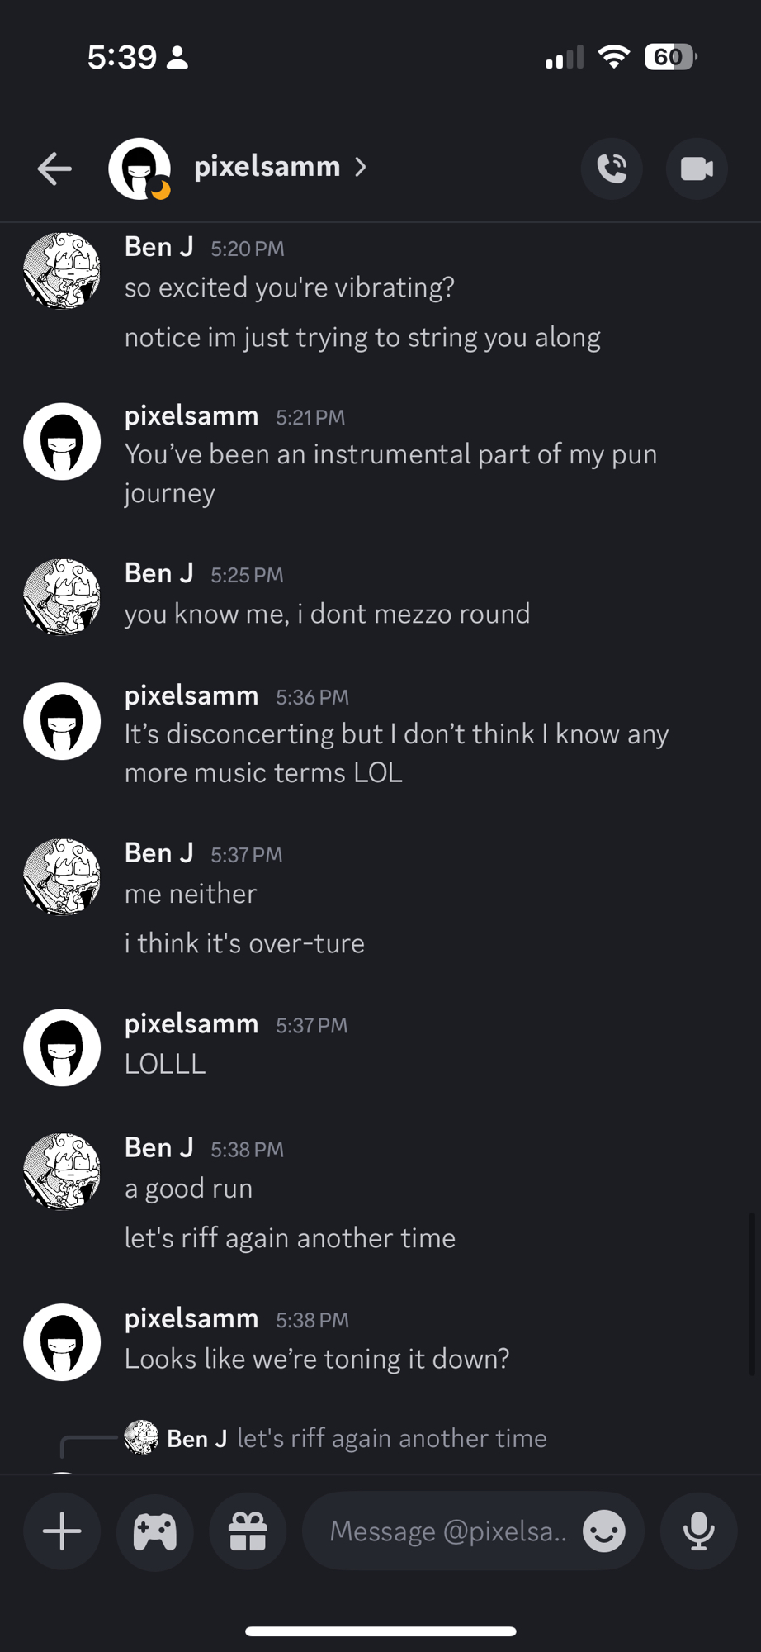
Task: Open the plus attachment menu
Action: [x=62, y=1532]
